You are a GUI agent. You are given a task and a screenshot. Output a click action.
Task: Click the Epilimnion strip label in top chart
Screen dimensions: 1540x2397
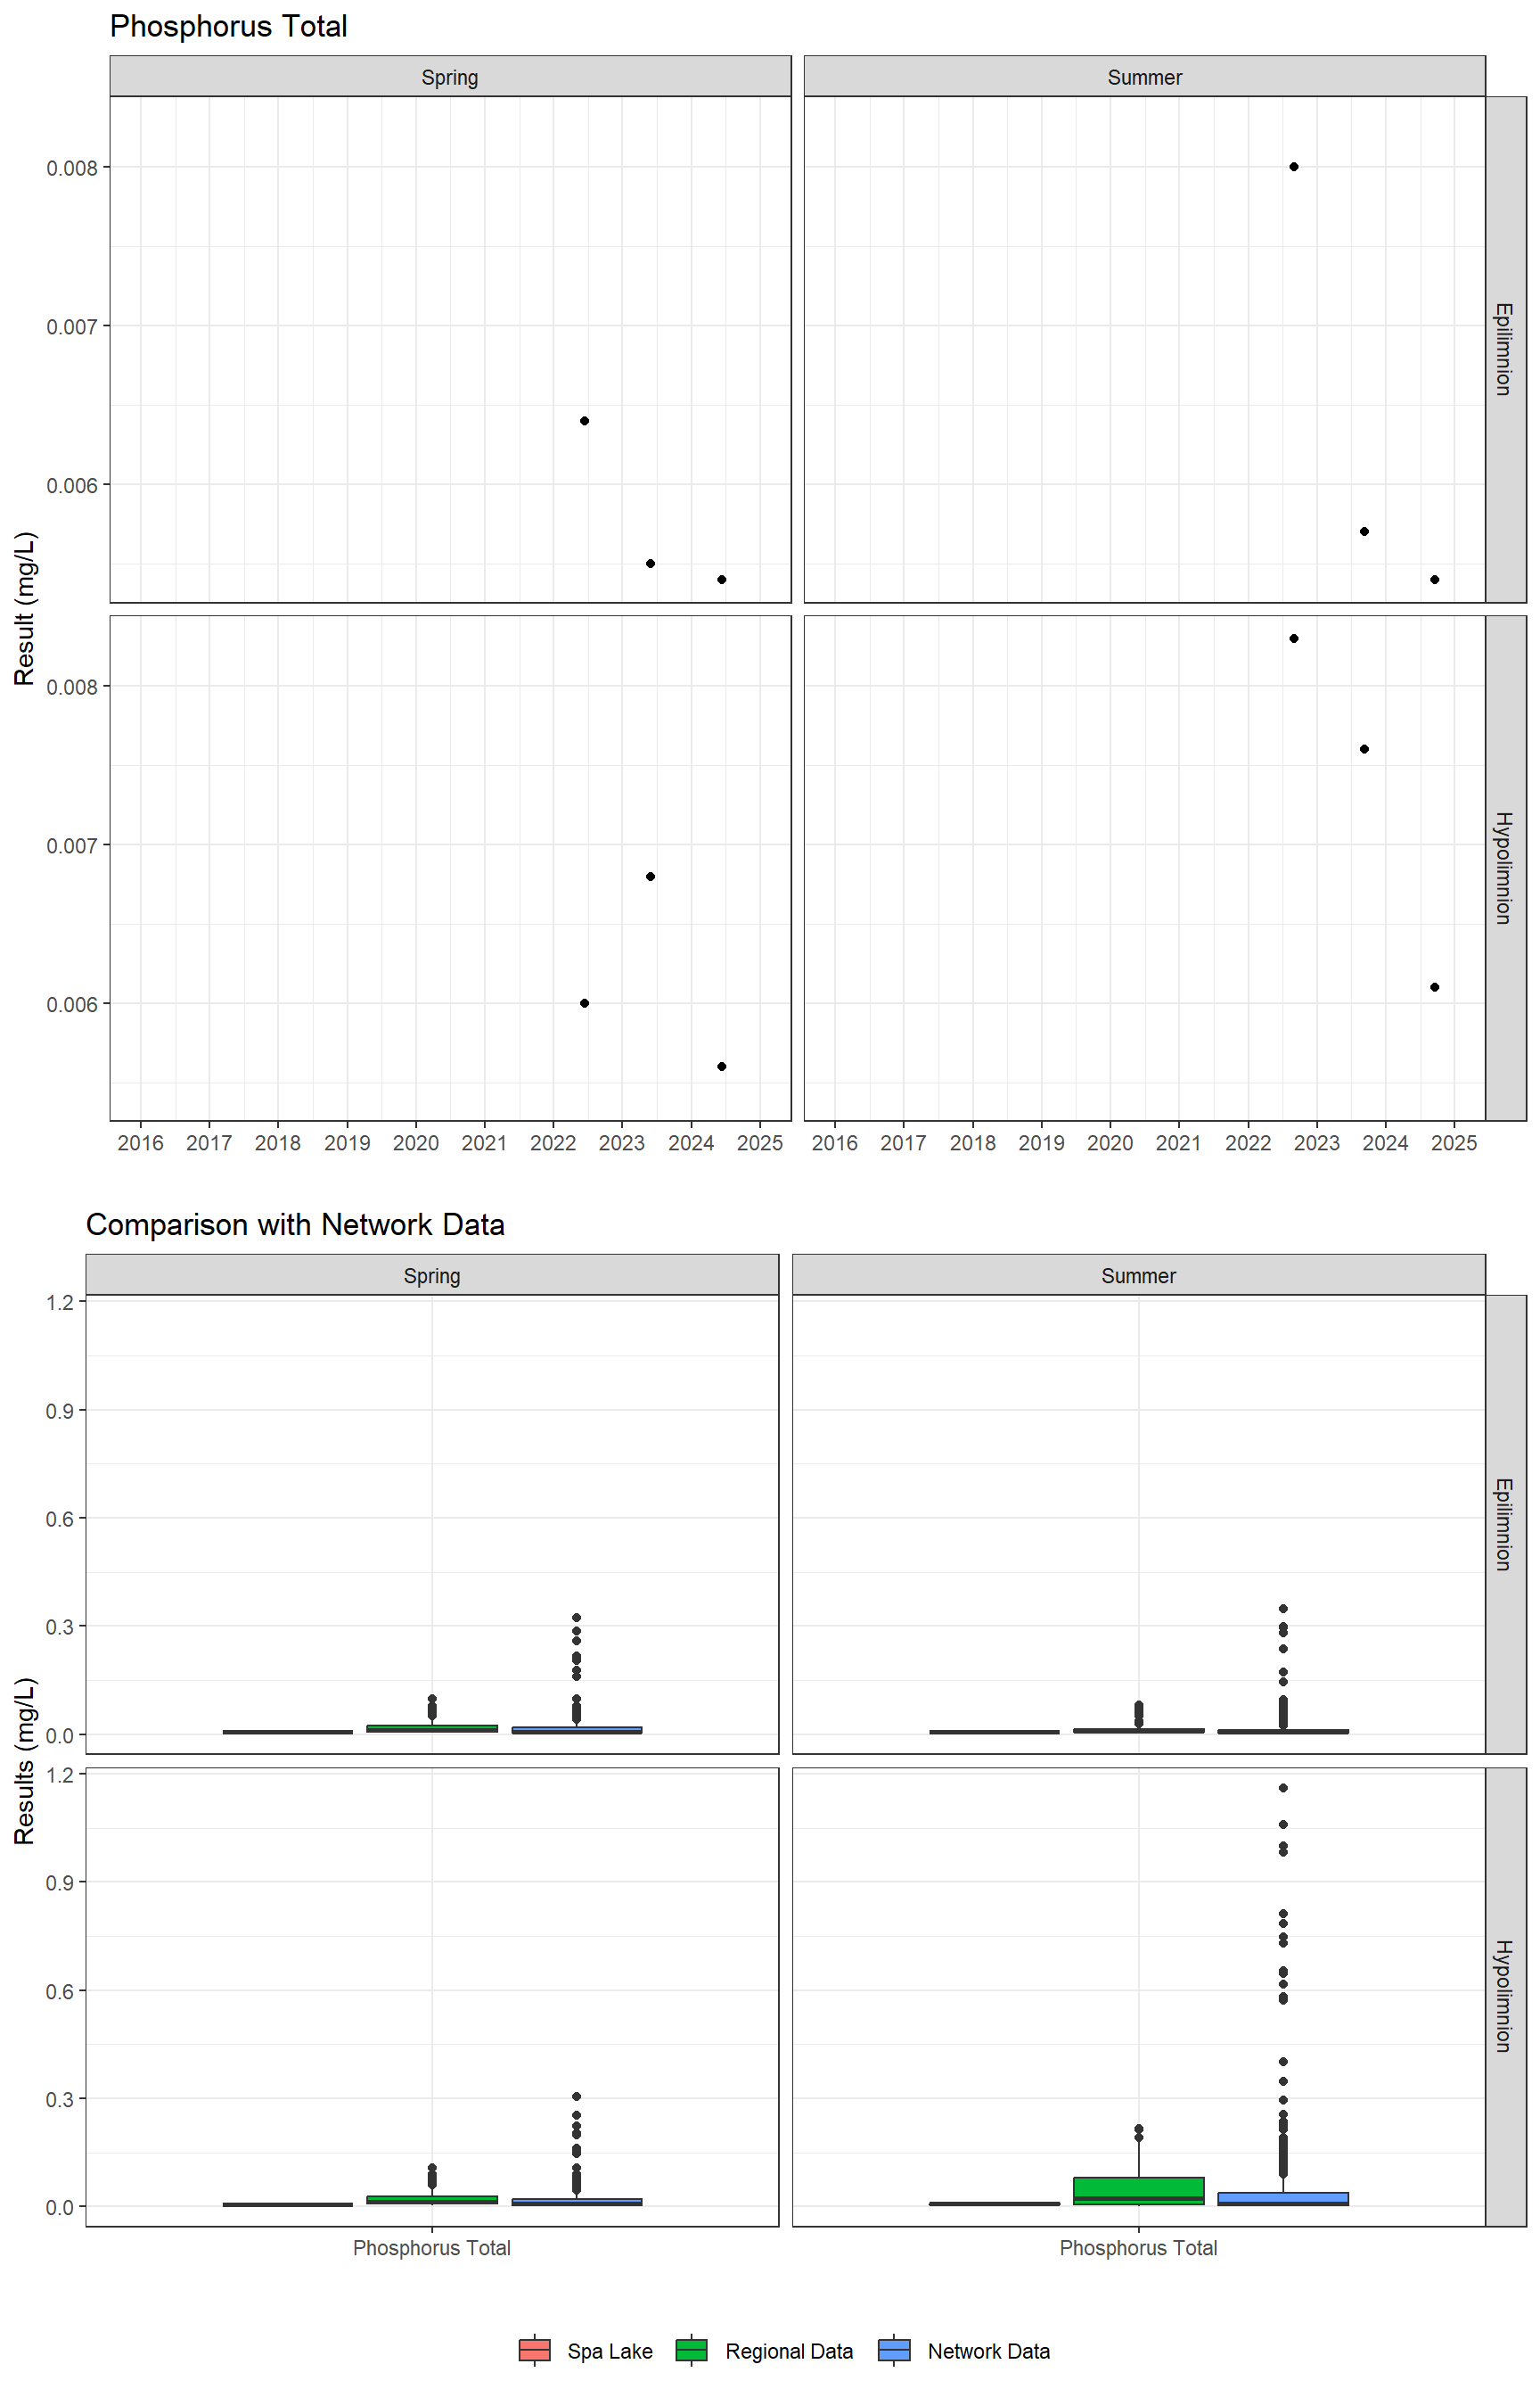(x=1504, y=350)
